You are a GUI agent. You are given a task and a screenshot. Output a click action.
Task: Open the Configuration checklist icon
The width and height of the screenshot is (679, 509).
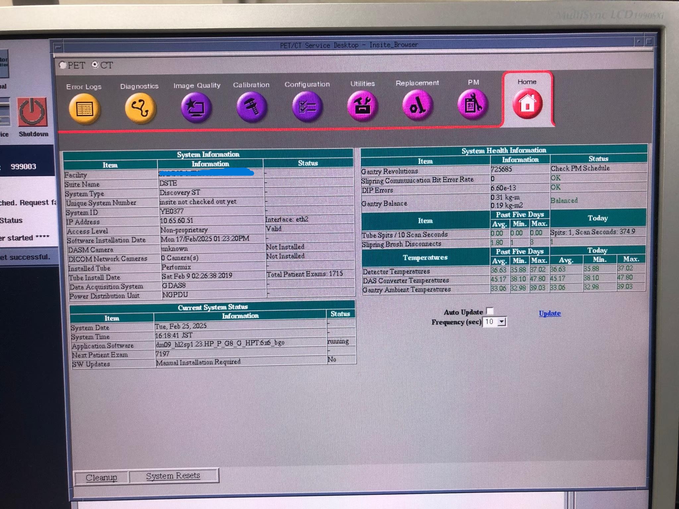click(307, 107)
